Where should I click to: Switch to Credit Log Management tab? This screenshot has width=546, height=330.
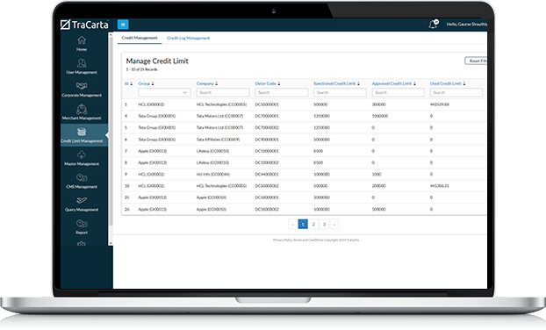[189, 39]
